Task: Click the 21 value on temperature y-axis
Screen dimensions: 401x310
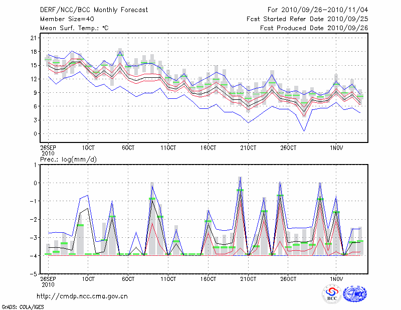Action: [34, 38]
